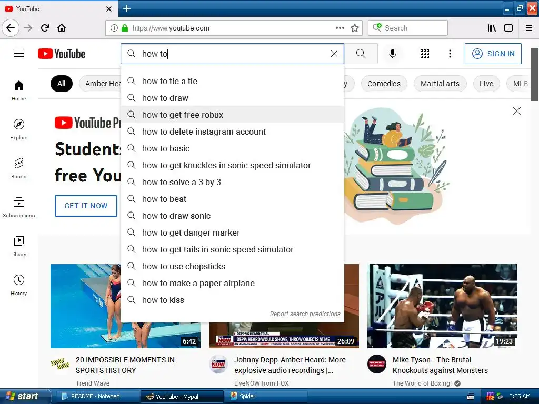
Task: Select the YouTube browser tab
Action: tap(58, 9)
